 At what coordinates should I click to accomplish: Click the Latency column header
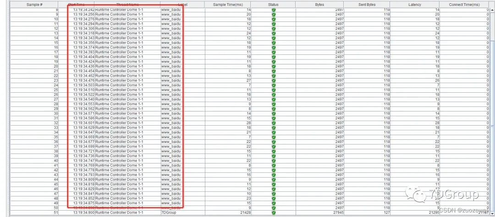pyautogui.click(x=414, y=5)
